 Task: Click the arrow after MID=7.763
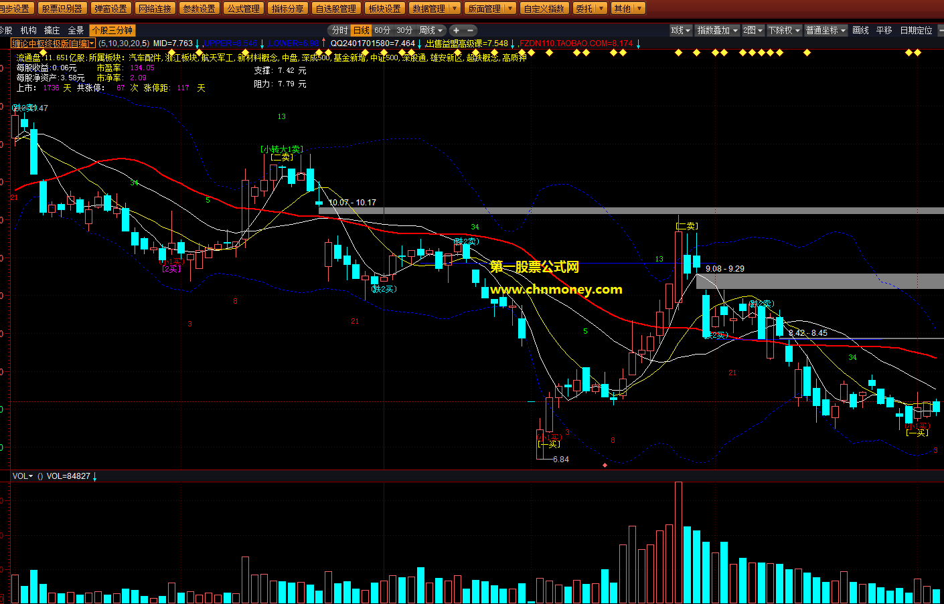198,43
